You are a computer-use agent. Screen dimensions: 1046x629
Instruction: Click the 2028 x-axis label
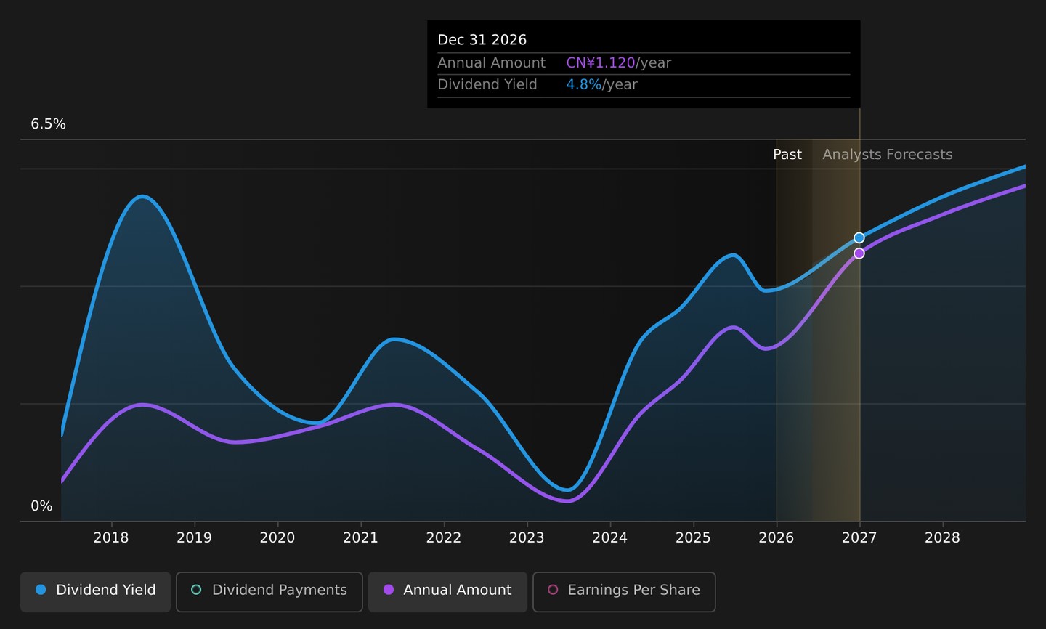click(943, 537)
